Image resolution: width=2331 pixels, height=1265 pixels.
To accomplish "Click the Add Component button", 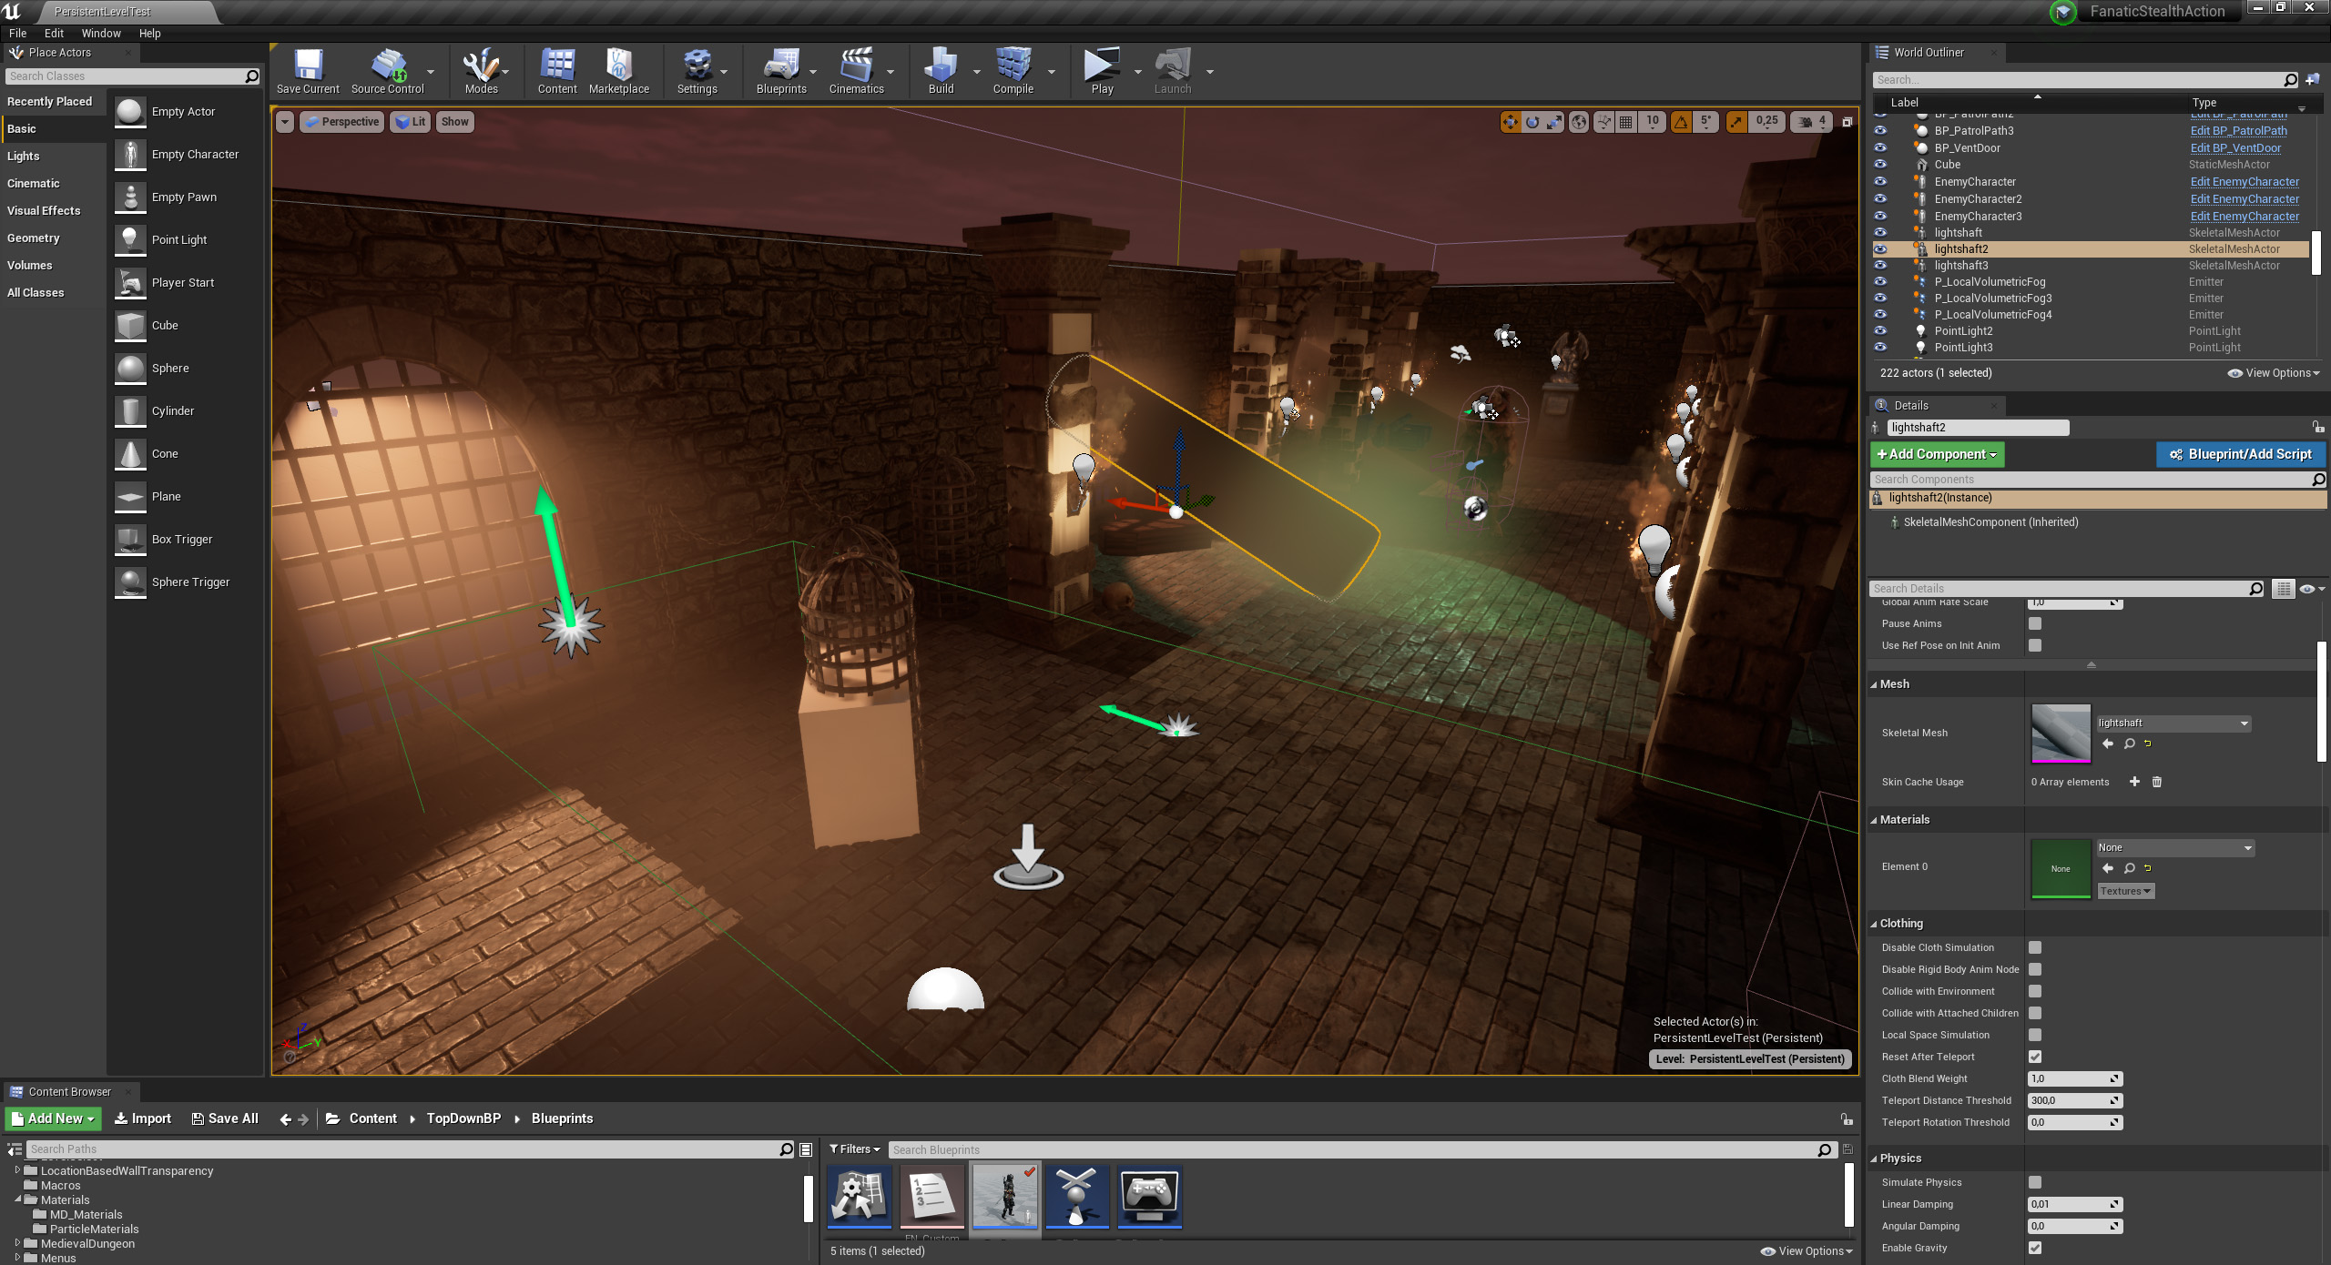I will pos(1936,454).
